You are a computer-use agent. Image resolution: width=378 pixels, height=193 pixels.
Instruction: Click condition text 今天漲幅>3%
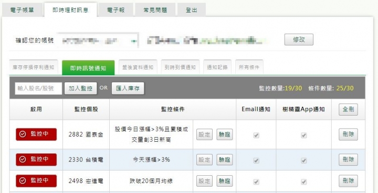pyautogui.click(x=151, y=160)
